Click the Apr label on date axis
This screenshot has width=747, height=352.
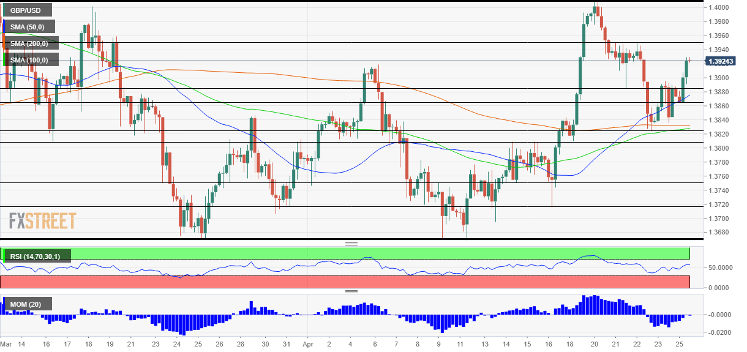[x=309, y=345]
